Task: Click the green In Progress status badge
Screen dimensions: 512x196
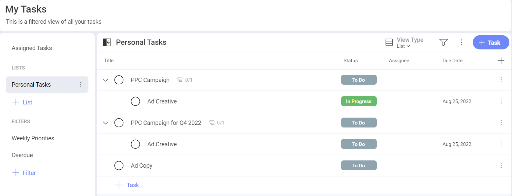Action: coord(359,101)
